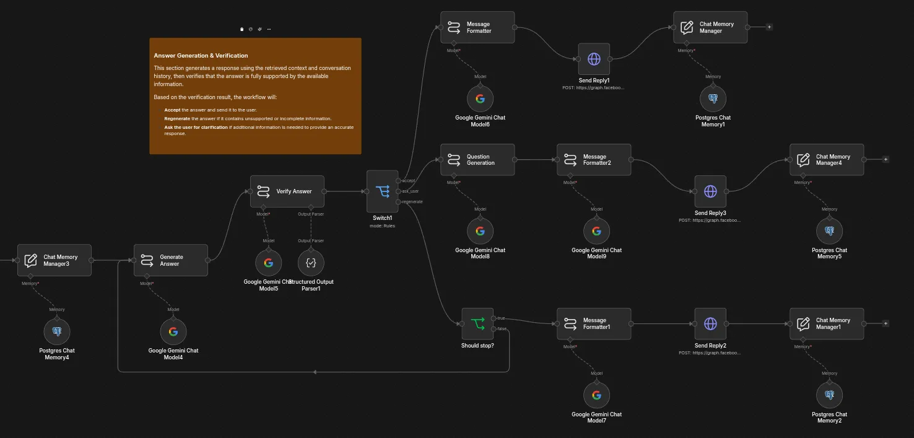Open Google Gemini Chat Model7 node
This screenshot has height=438, width=914.
(x=596, y=395)
